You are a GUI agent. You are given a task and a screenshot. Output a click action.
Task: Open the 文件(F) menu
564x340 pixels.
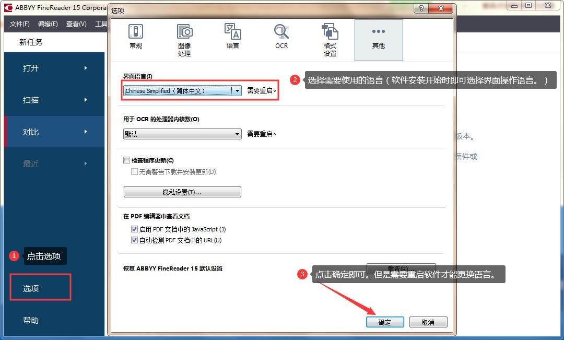(19, 24)
